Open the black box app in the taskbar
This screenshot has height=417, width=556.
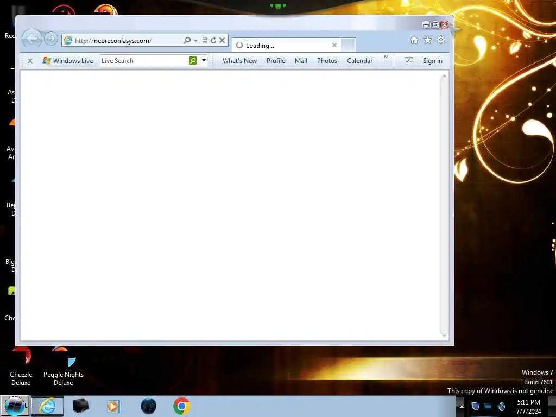tap(80, 406)
